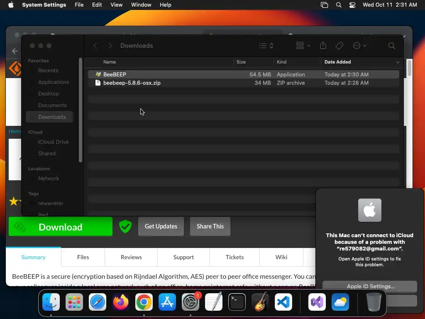Click Share This button

(210, 226)
